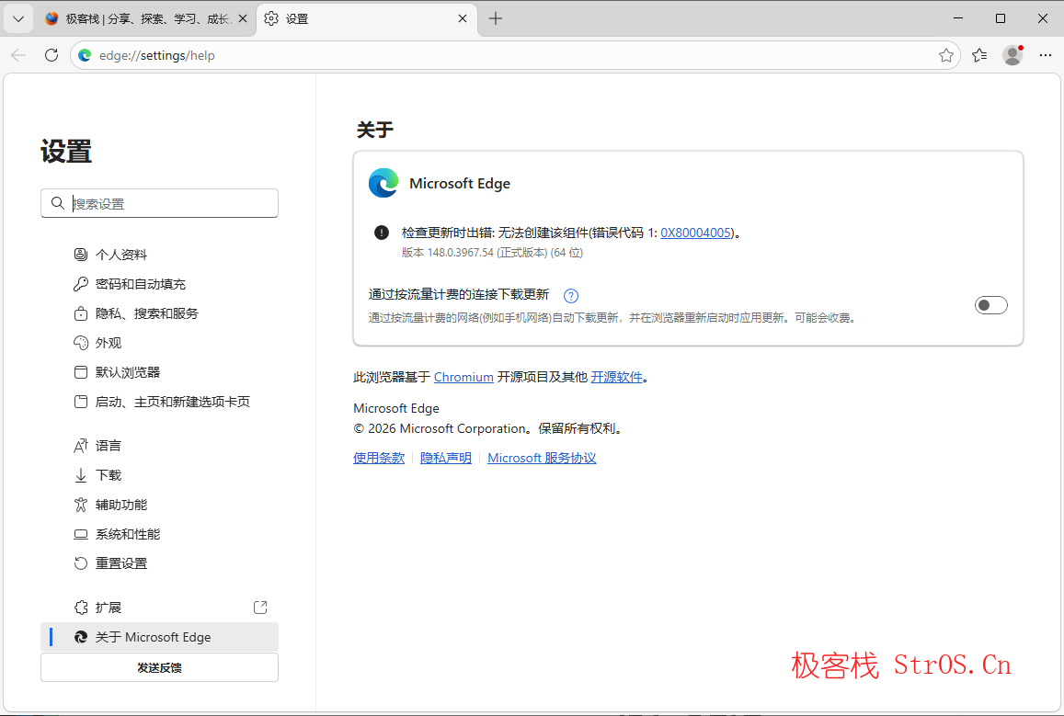
Task: Open 系统和性能 settings section
Action: point(159,534)
